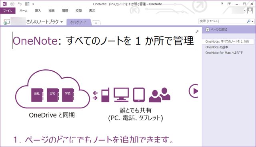The height and width of the screenshot is (147, 256).
Task: Add a new section with the plus tab
Action: click(x=96, y=23)
